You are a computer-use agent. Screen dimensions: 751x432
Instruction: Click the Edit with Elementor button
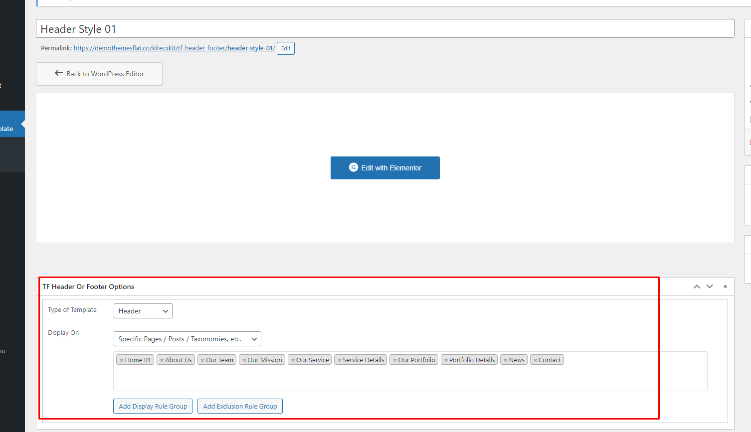click(385, 168)
